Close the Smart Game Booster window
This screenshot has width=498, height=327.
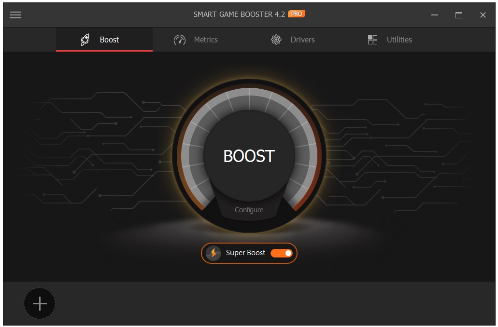[x=483, y=15]
